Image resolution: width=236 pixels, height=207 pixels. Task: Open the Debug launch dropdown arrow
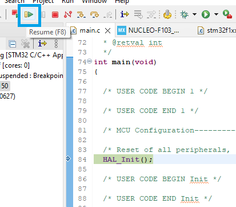194,14
